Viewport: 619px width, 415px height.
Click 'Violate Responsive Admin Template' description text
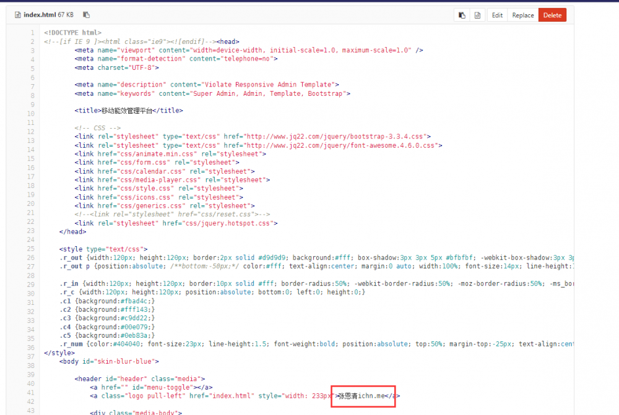pyautogui.click(x=269, y=84)
